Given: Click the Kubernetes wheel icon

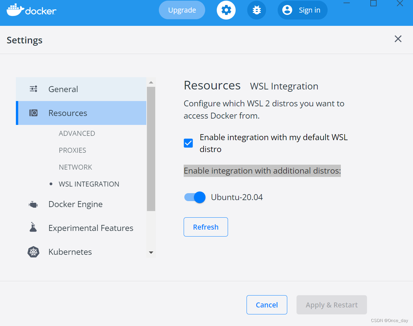Looking at the screenshot, I should tap(33, 252).
